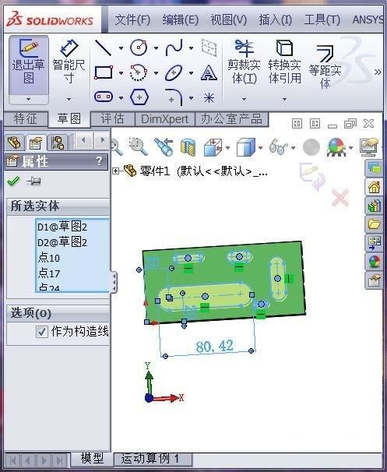This screenshot has height=472, width=387.
Task: Click Section View icon
Action: [x=188, y=147]
